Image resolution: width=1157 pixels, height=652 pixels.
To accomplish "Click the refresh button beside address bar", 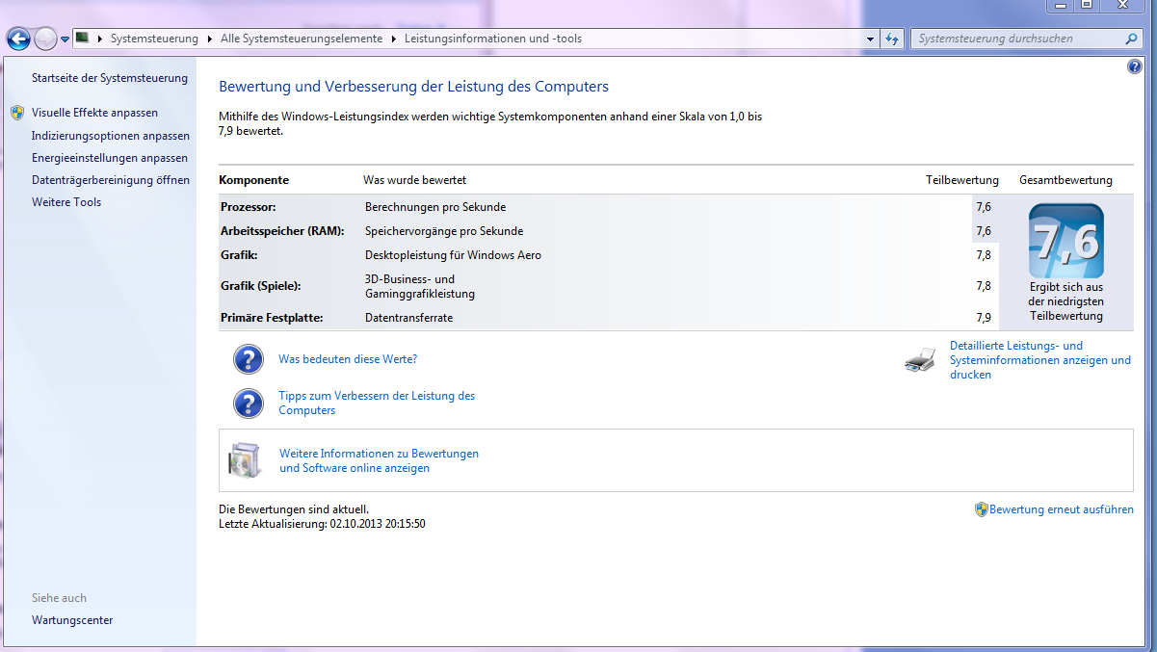I will pyautogui.click(x=892, y=39).
